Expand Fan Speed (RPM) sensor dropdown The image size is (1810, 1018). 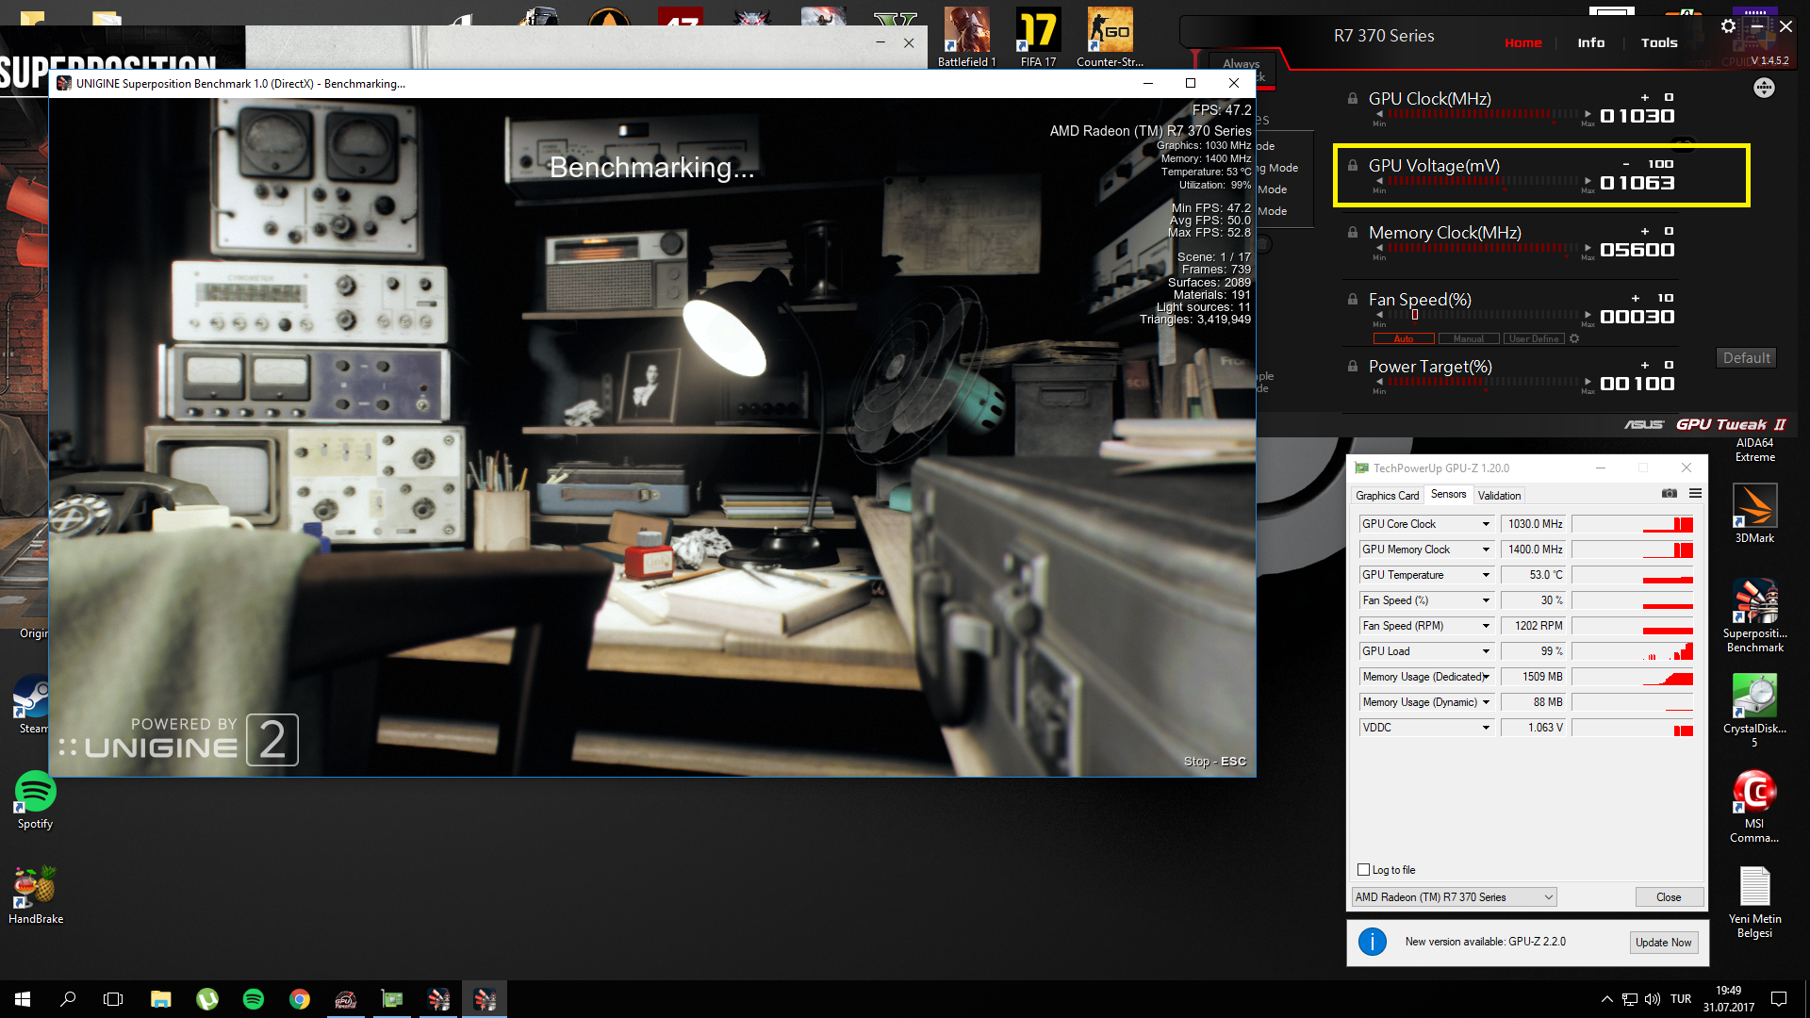pos(1486,626)
